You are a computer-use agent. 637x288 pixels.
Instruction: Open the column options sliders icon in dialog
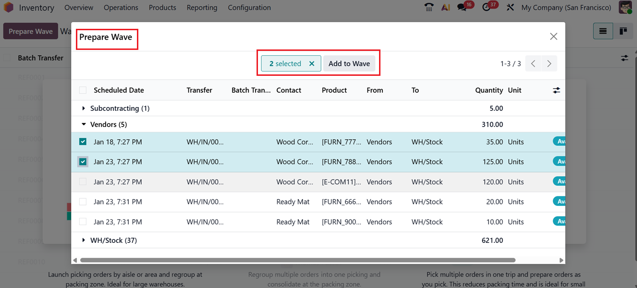556,90
